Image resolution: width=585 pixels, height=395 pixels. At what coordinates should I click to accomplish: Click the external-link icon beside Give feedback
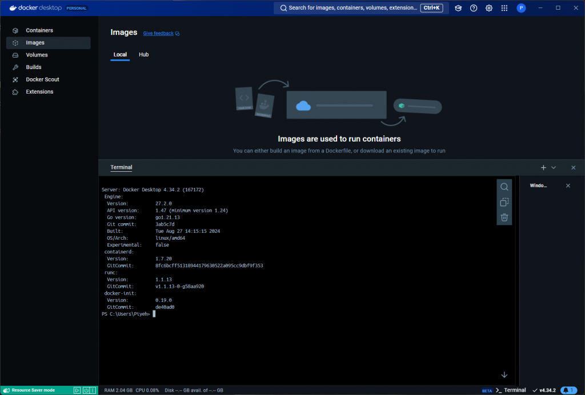coord(177,34)
